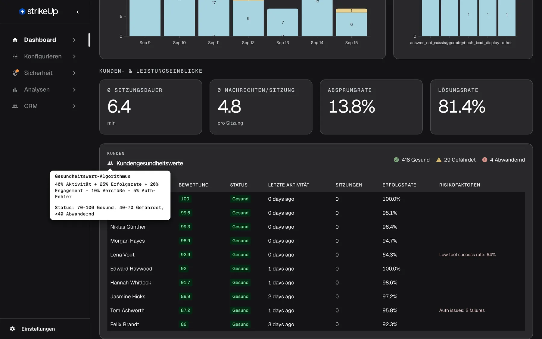Filter by 29 Gefährdet status
Screen dimensions: 542x339
[456, 160]
